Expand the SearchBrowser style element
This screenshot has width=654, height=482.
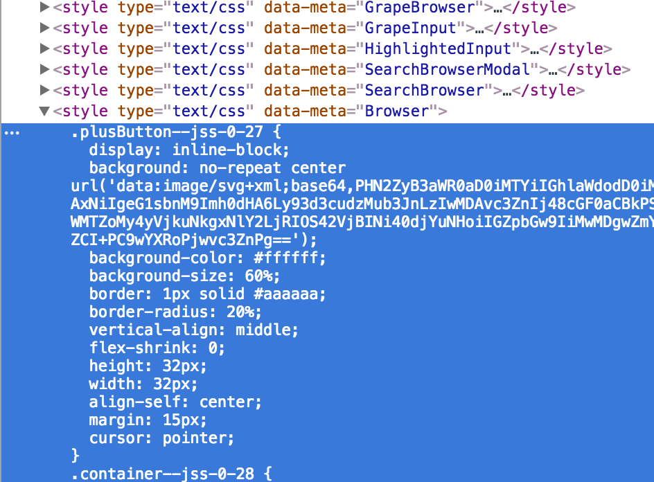pos(44,90)
